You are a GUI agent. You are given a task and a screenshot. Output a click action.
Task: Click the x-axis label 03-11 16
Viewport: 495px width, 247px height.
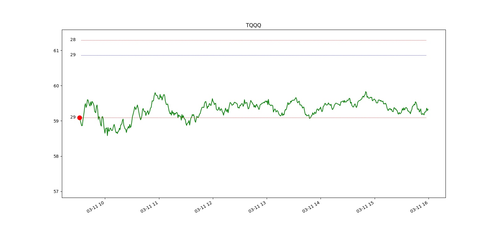coord(419,207)
